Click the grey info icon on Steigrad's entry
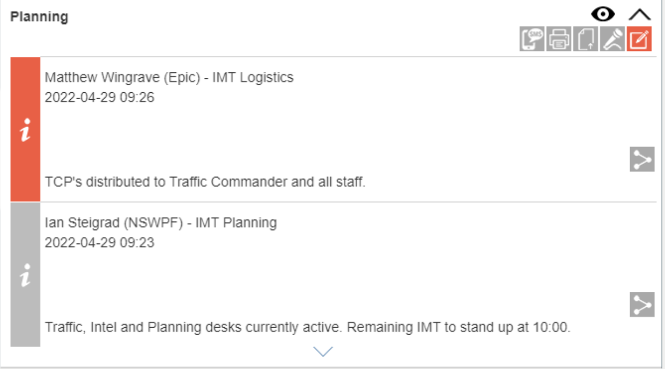Viewport: 665px width, 369px height. click(25, 275)
